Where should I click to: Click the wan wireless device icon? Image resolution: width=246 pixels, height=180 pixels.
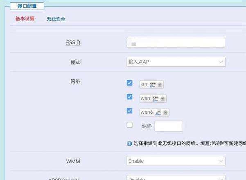point(162,99)
